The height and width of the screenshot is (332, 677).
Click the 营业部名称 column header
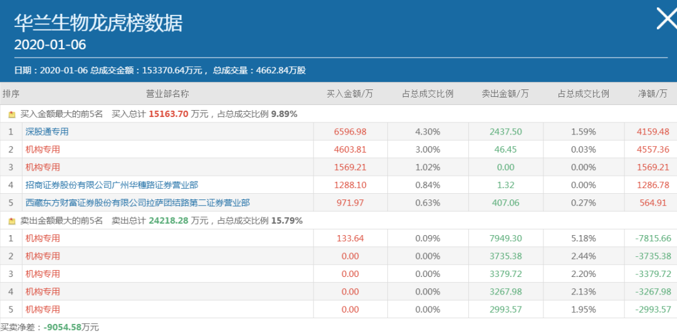(x=167, y=94)
